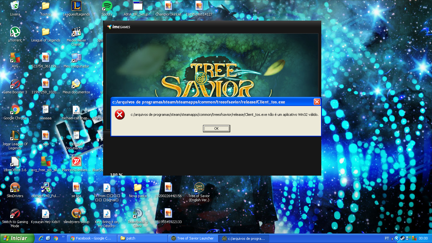The image size is (432, 243).
Task: Show hidden system tray icons
Action: pos(397,238)
